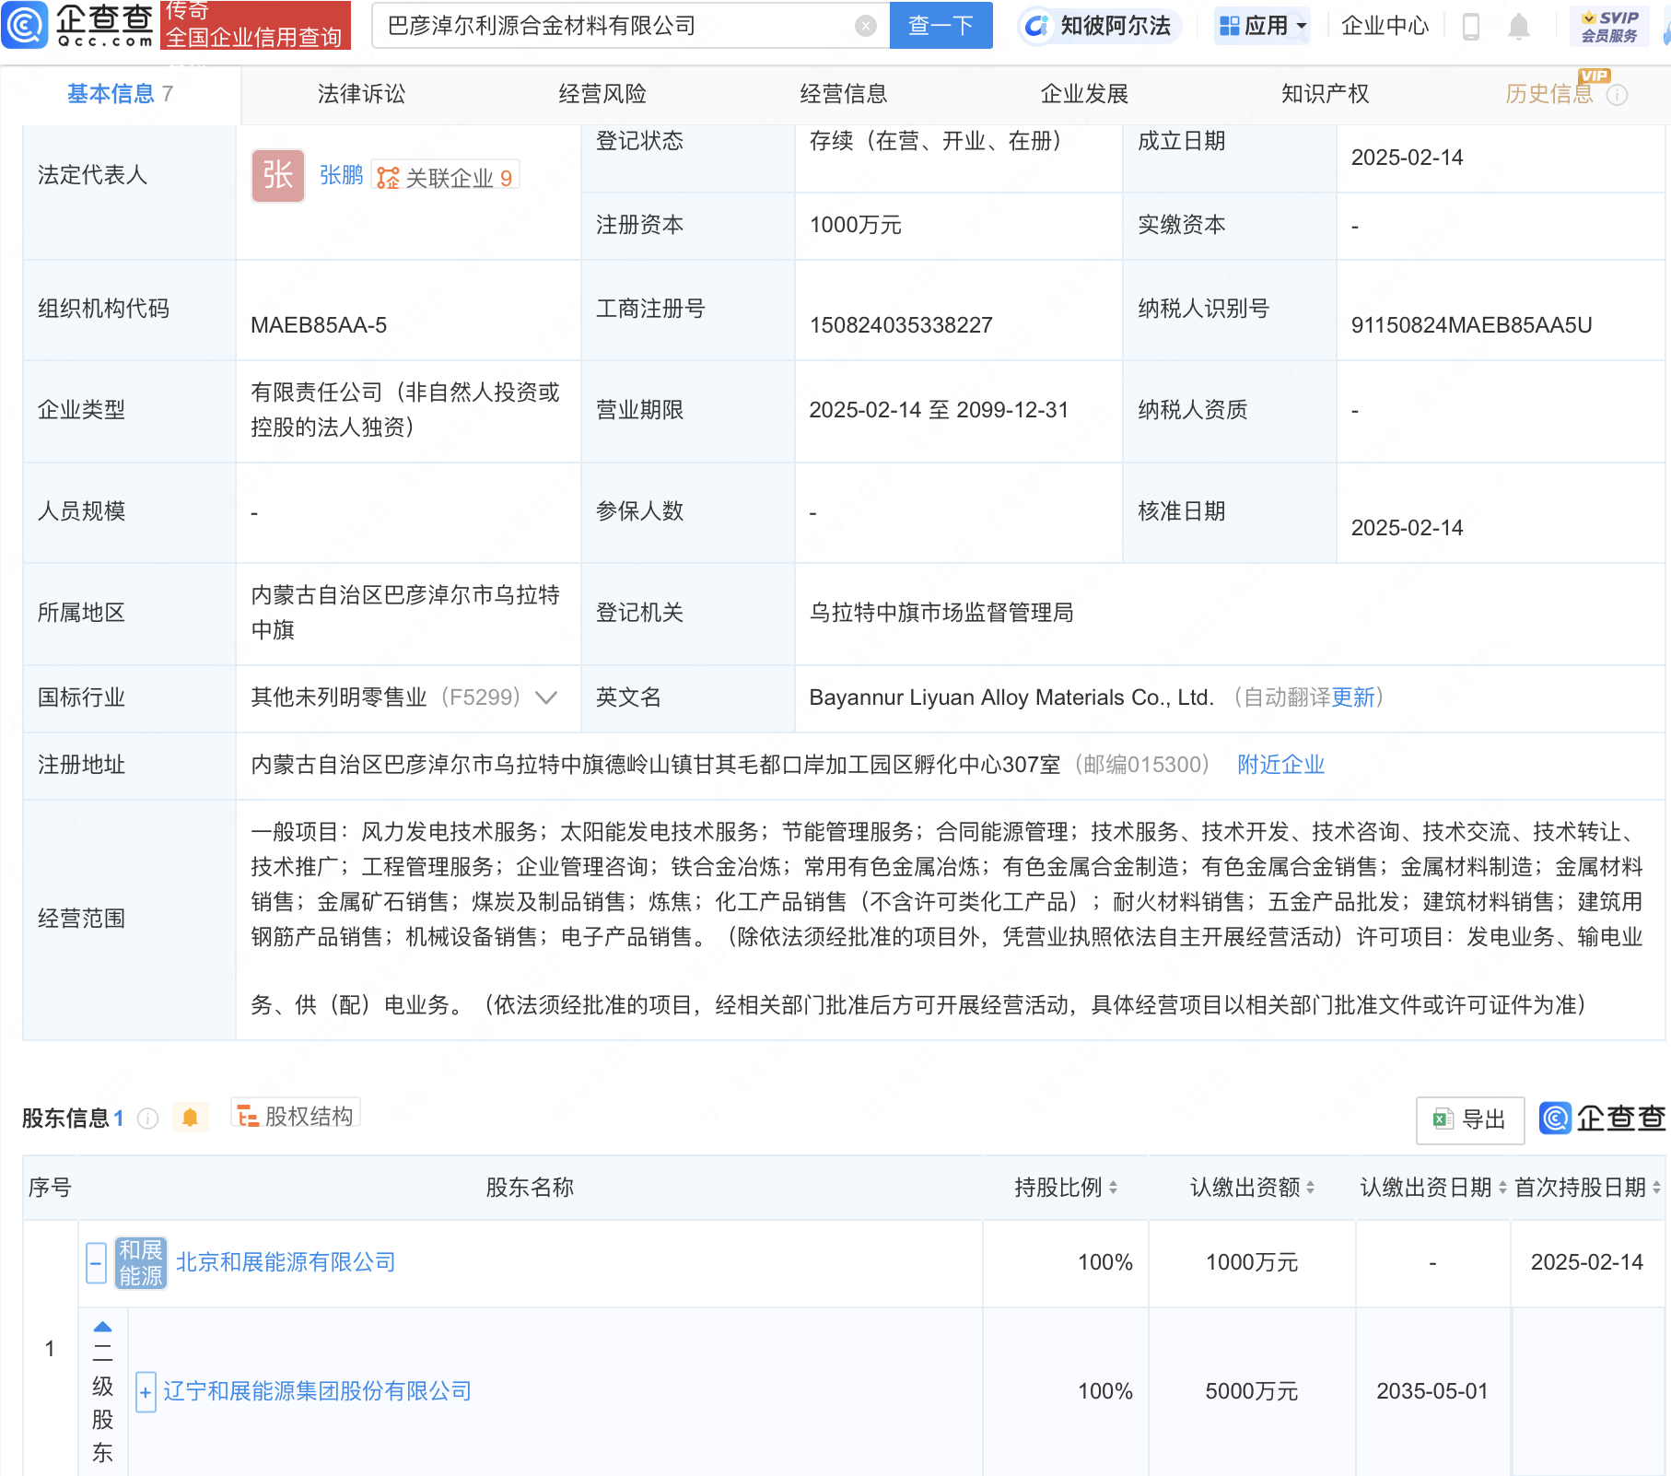The height and width of the screenshot is (1476, 1671).
Task: Click the info icon beside 历史信息
Action: pyautogui.click(x=1618, y=93)
